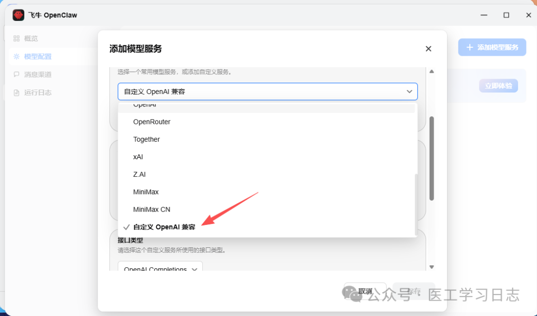Click 添加模型服务 button at top right
Screen dimensions: 537x316
tap(492, 47)
